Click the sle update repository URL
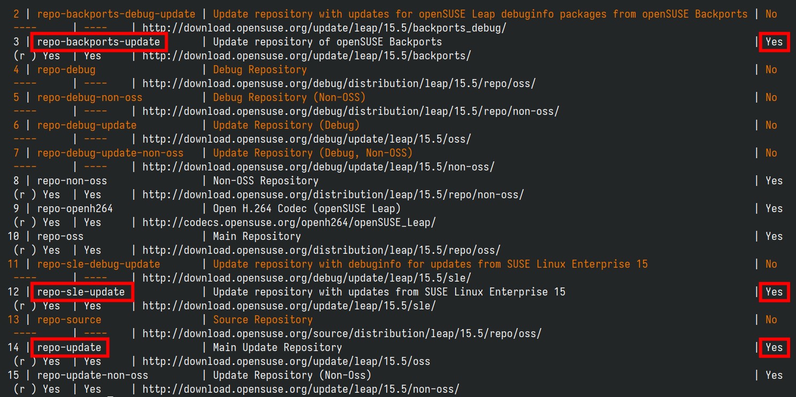 coord(289,306)
